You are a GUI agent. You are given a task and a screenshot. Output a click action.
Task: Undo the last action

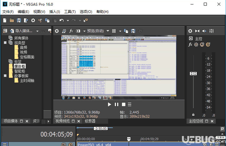click(62, 20)
